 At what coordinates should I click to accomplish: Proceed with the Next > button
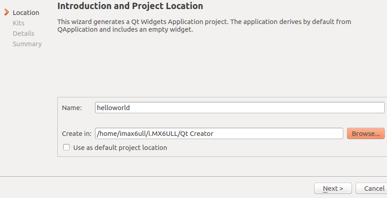[332, 188]
